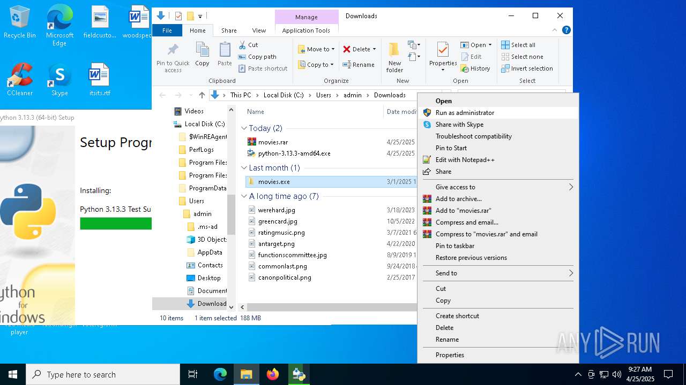Image resolution: width=686 pixels, height=385 pixels.
Task: Click the volume speaker tray icon
Action: 617,374
